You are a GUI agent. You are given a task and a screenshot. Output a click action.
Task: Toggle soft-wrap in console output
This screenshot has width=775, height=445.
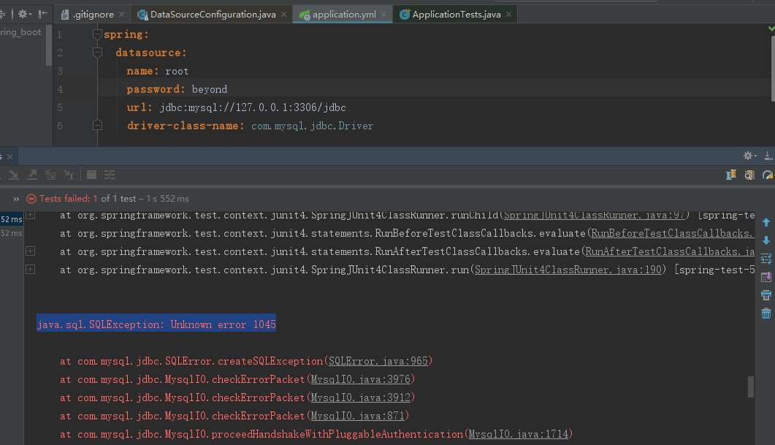pyautogui.click(x=766, y=259)
